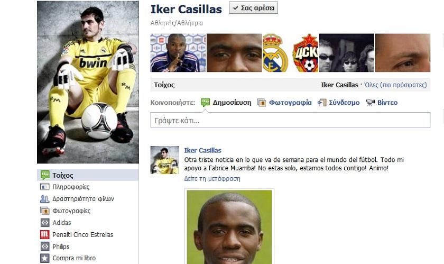This screenshot has height=264, width=444.
Task: Select the Φωτογραφία share option
Action: pyautogui.click(x=284, y=102)
